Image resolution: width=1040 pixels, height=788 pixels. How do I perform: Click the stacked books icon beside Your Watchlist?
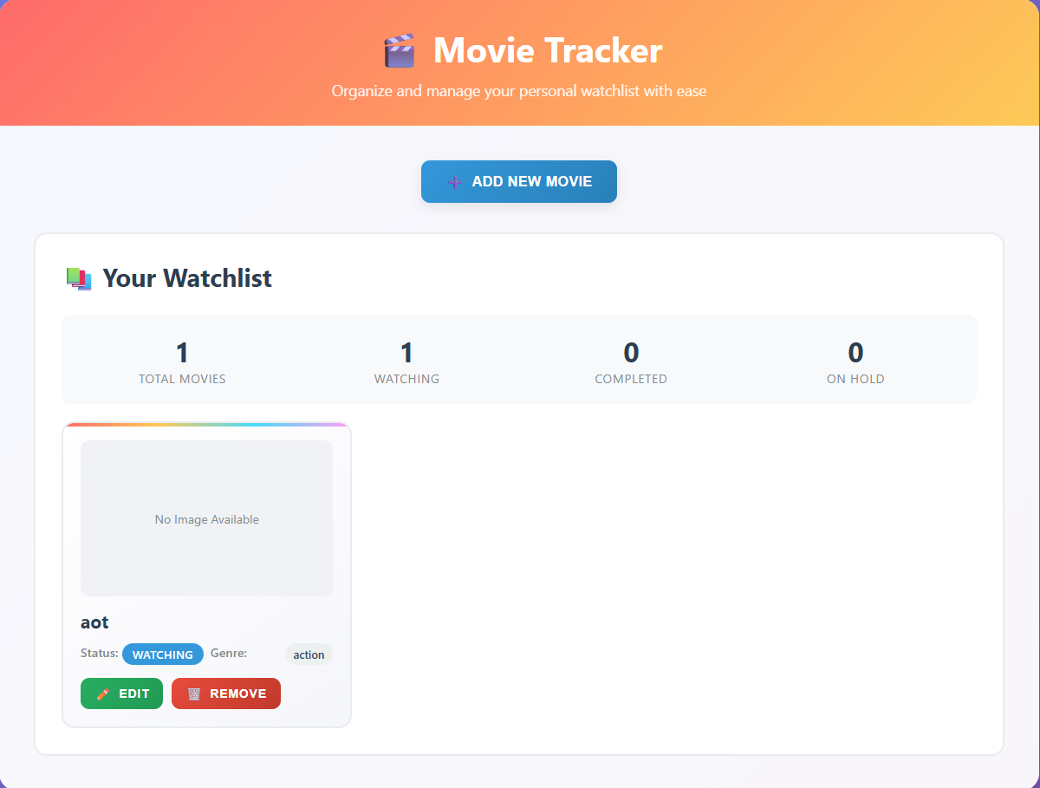[79, 278]
